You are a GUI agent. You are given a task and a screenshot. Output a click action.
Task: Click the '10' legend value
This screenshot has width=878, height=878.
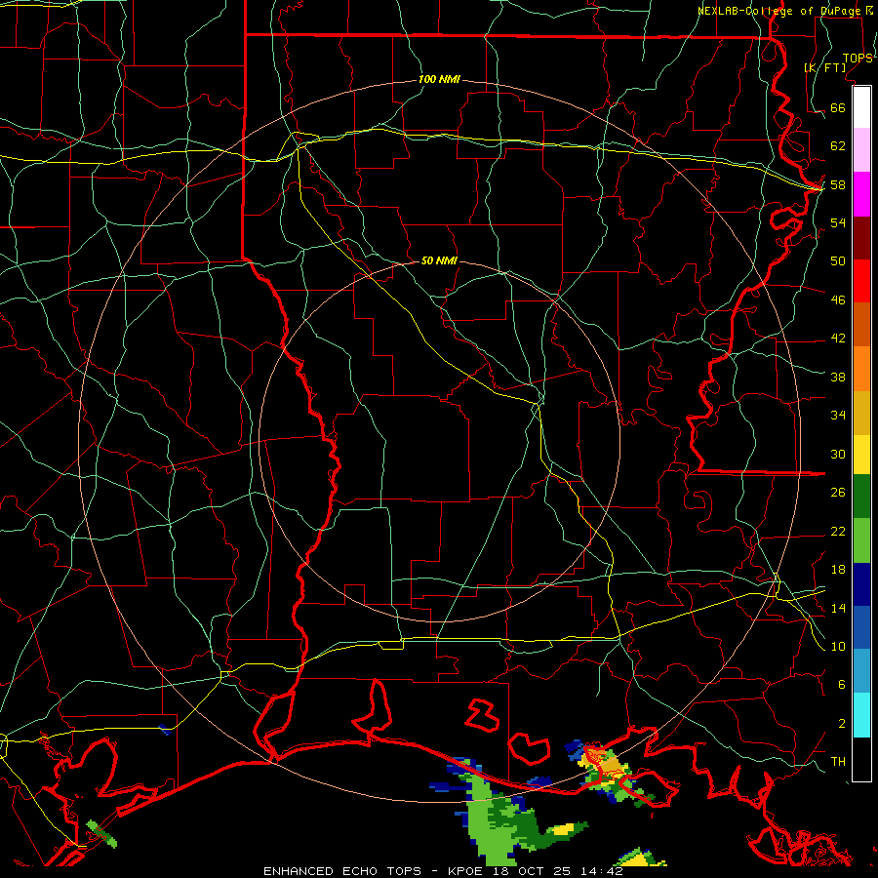pyautogui.click(x=838, y=647)
